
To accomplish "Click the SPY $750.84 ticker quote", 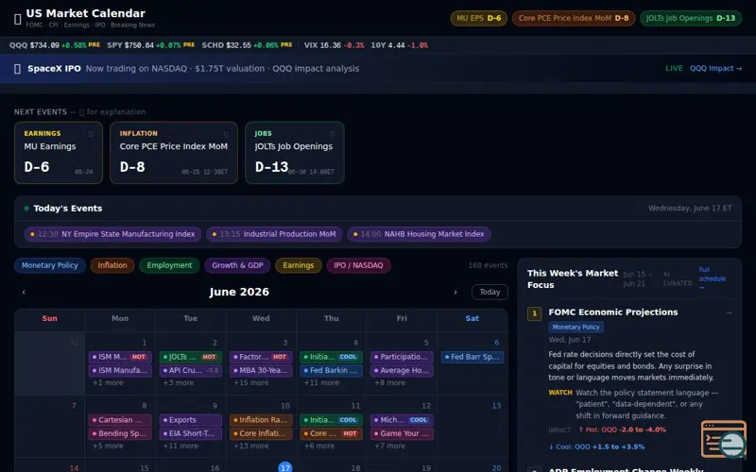I will [x=150, y=45].
